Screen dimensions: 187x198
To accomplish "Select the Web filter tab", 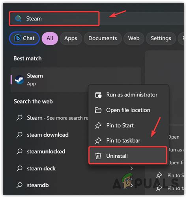I will [x=134, y=38].
